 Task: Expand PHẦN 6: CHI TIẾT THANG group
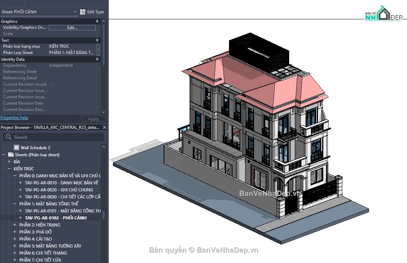tap(15, 253)
